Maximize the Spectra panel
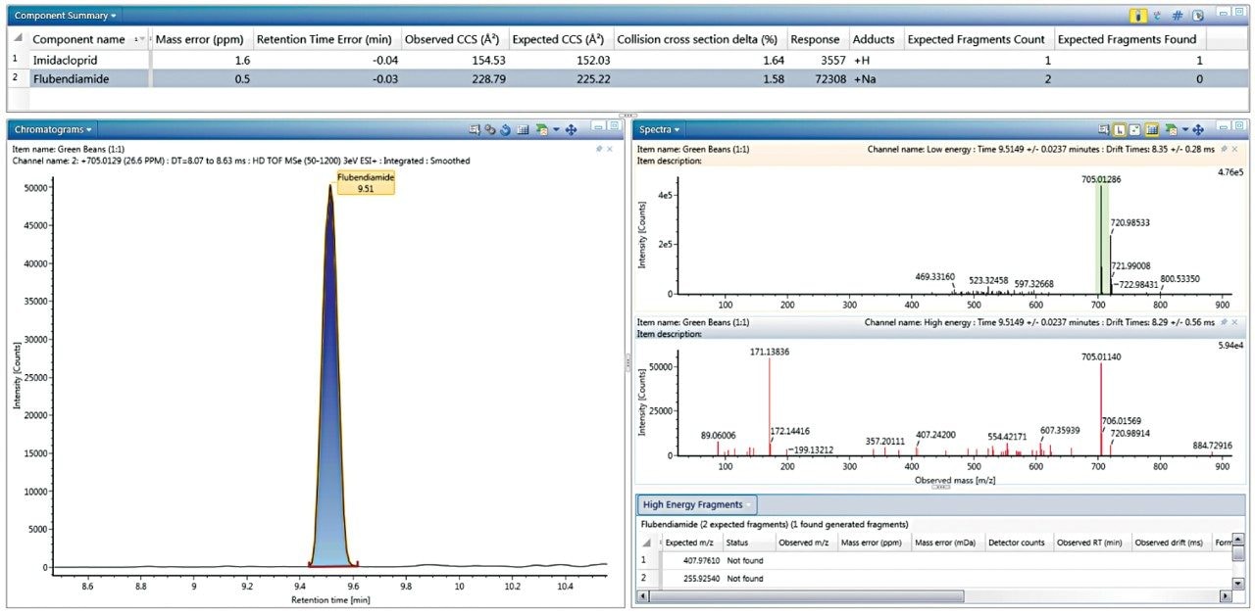 click(x=1239, y=125)
